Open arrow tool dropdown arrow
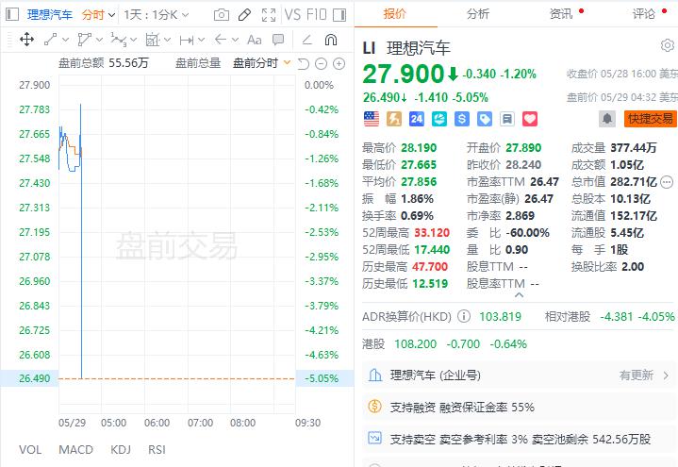The width and height of the screenshot is (678, 467). (235, 40)
